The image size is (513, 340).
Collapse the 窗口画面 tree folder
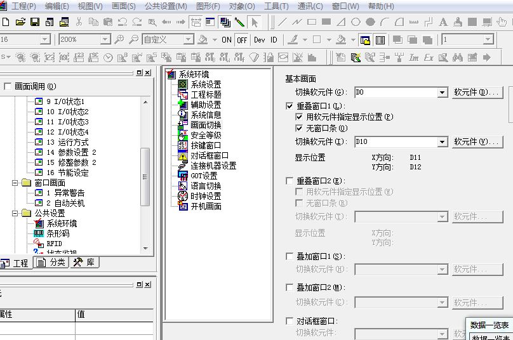[15, 183]
